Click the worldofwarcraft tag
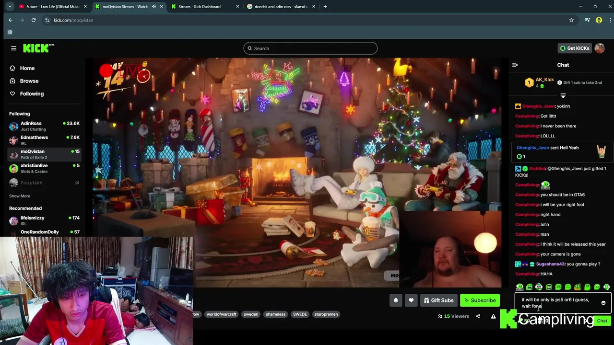This screenshot has height=345, width=614. [x=221, y=314]
